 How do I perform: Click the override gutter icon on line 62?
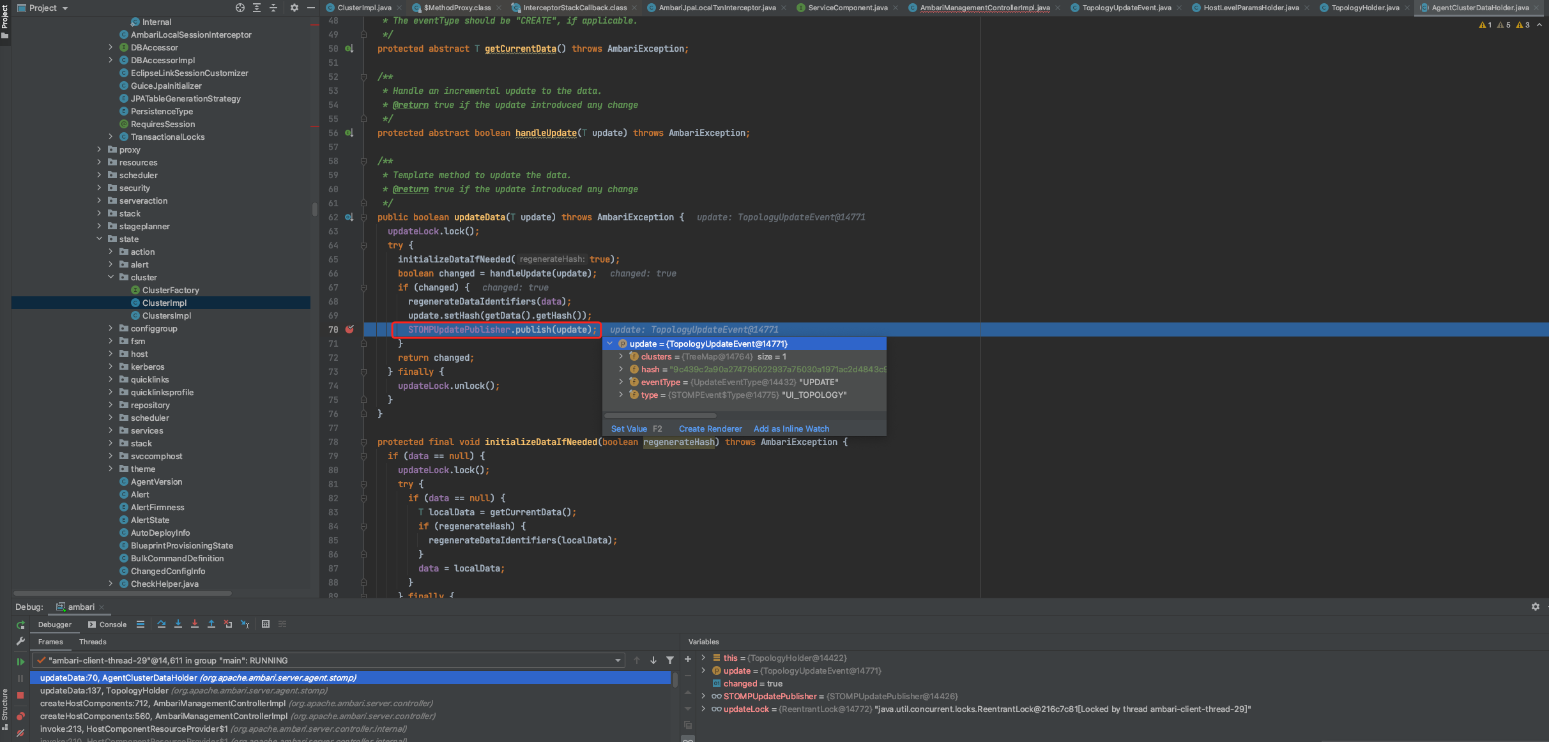[349, 217]
